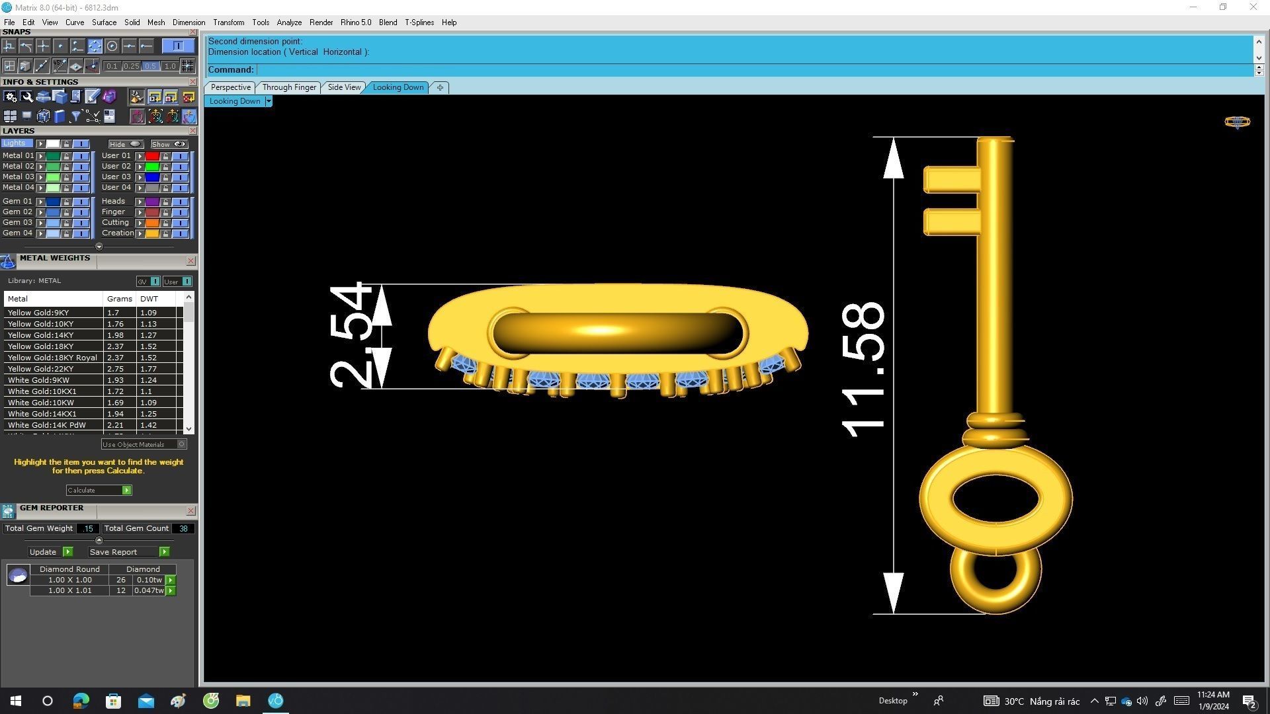Click the scroll document notes icon
This screenshot has height=714, width=1270.
75,97
